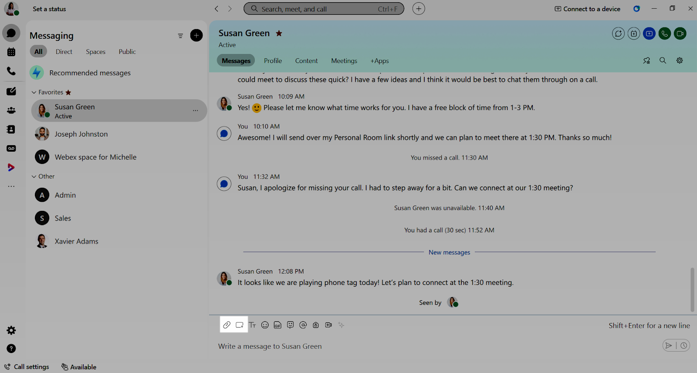Start a video meeting with Susan Green
Viewport: 697px width, 373px height.
point(680,33)
